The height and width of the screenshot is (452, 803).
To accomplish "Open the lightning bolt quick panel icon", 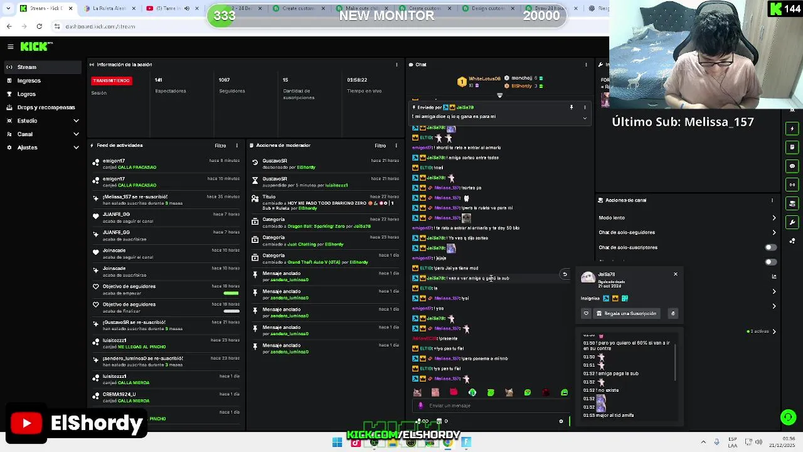I will pyautogui.click(x=792, y=129).
